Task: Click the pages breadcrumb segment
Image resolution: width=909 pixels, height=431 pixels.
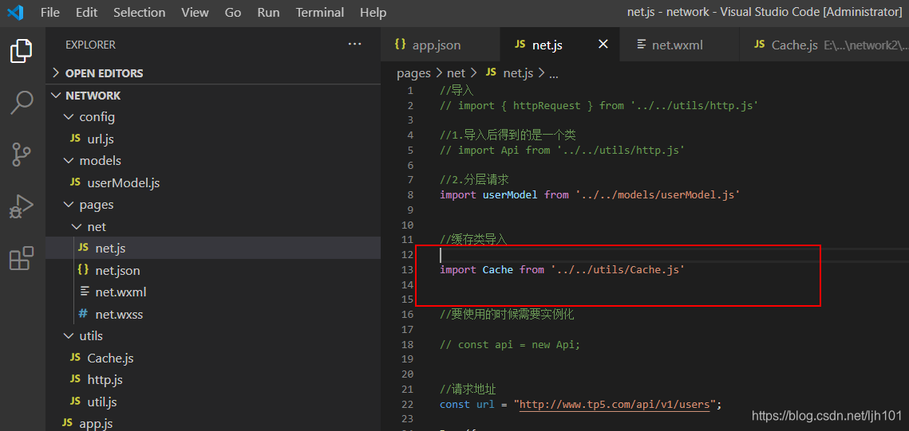Action: click(413, 73)
